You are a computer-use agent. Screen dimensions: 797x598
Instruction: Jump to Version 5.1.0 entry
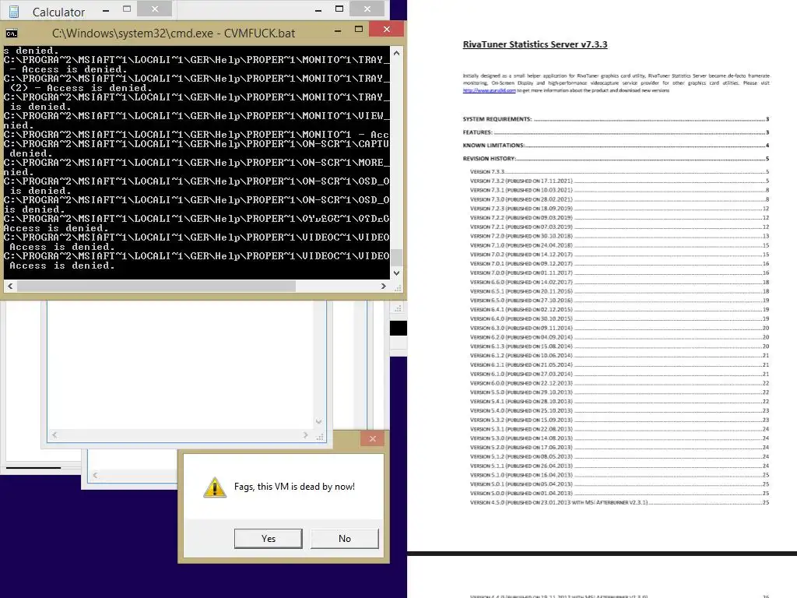[x=619, y=475]
